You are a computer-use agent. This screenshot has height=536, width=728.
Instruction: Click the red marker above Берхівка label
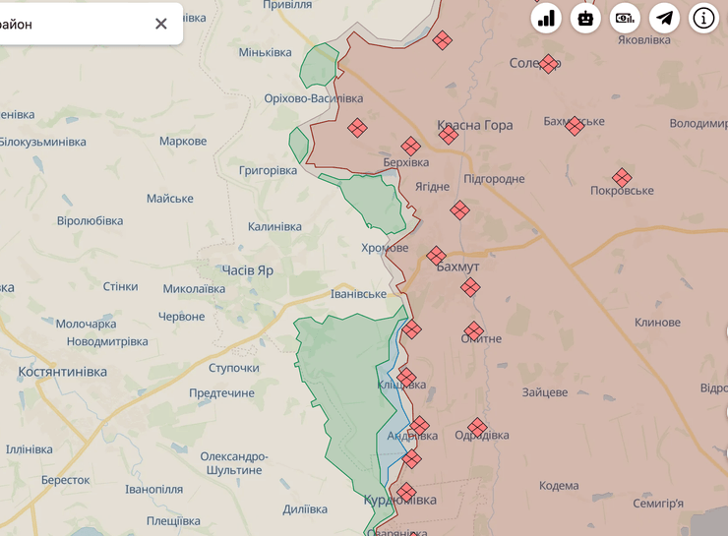(411, 147)
